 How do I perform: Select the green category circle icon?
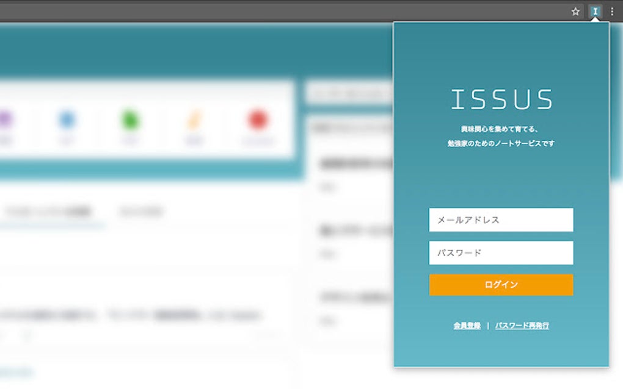click(130, 117)
